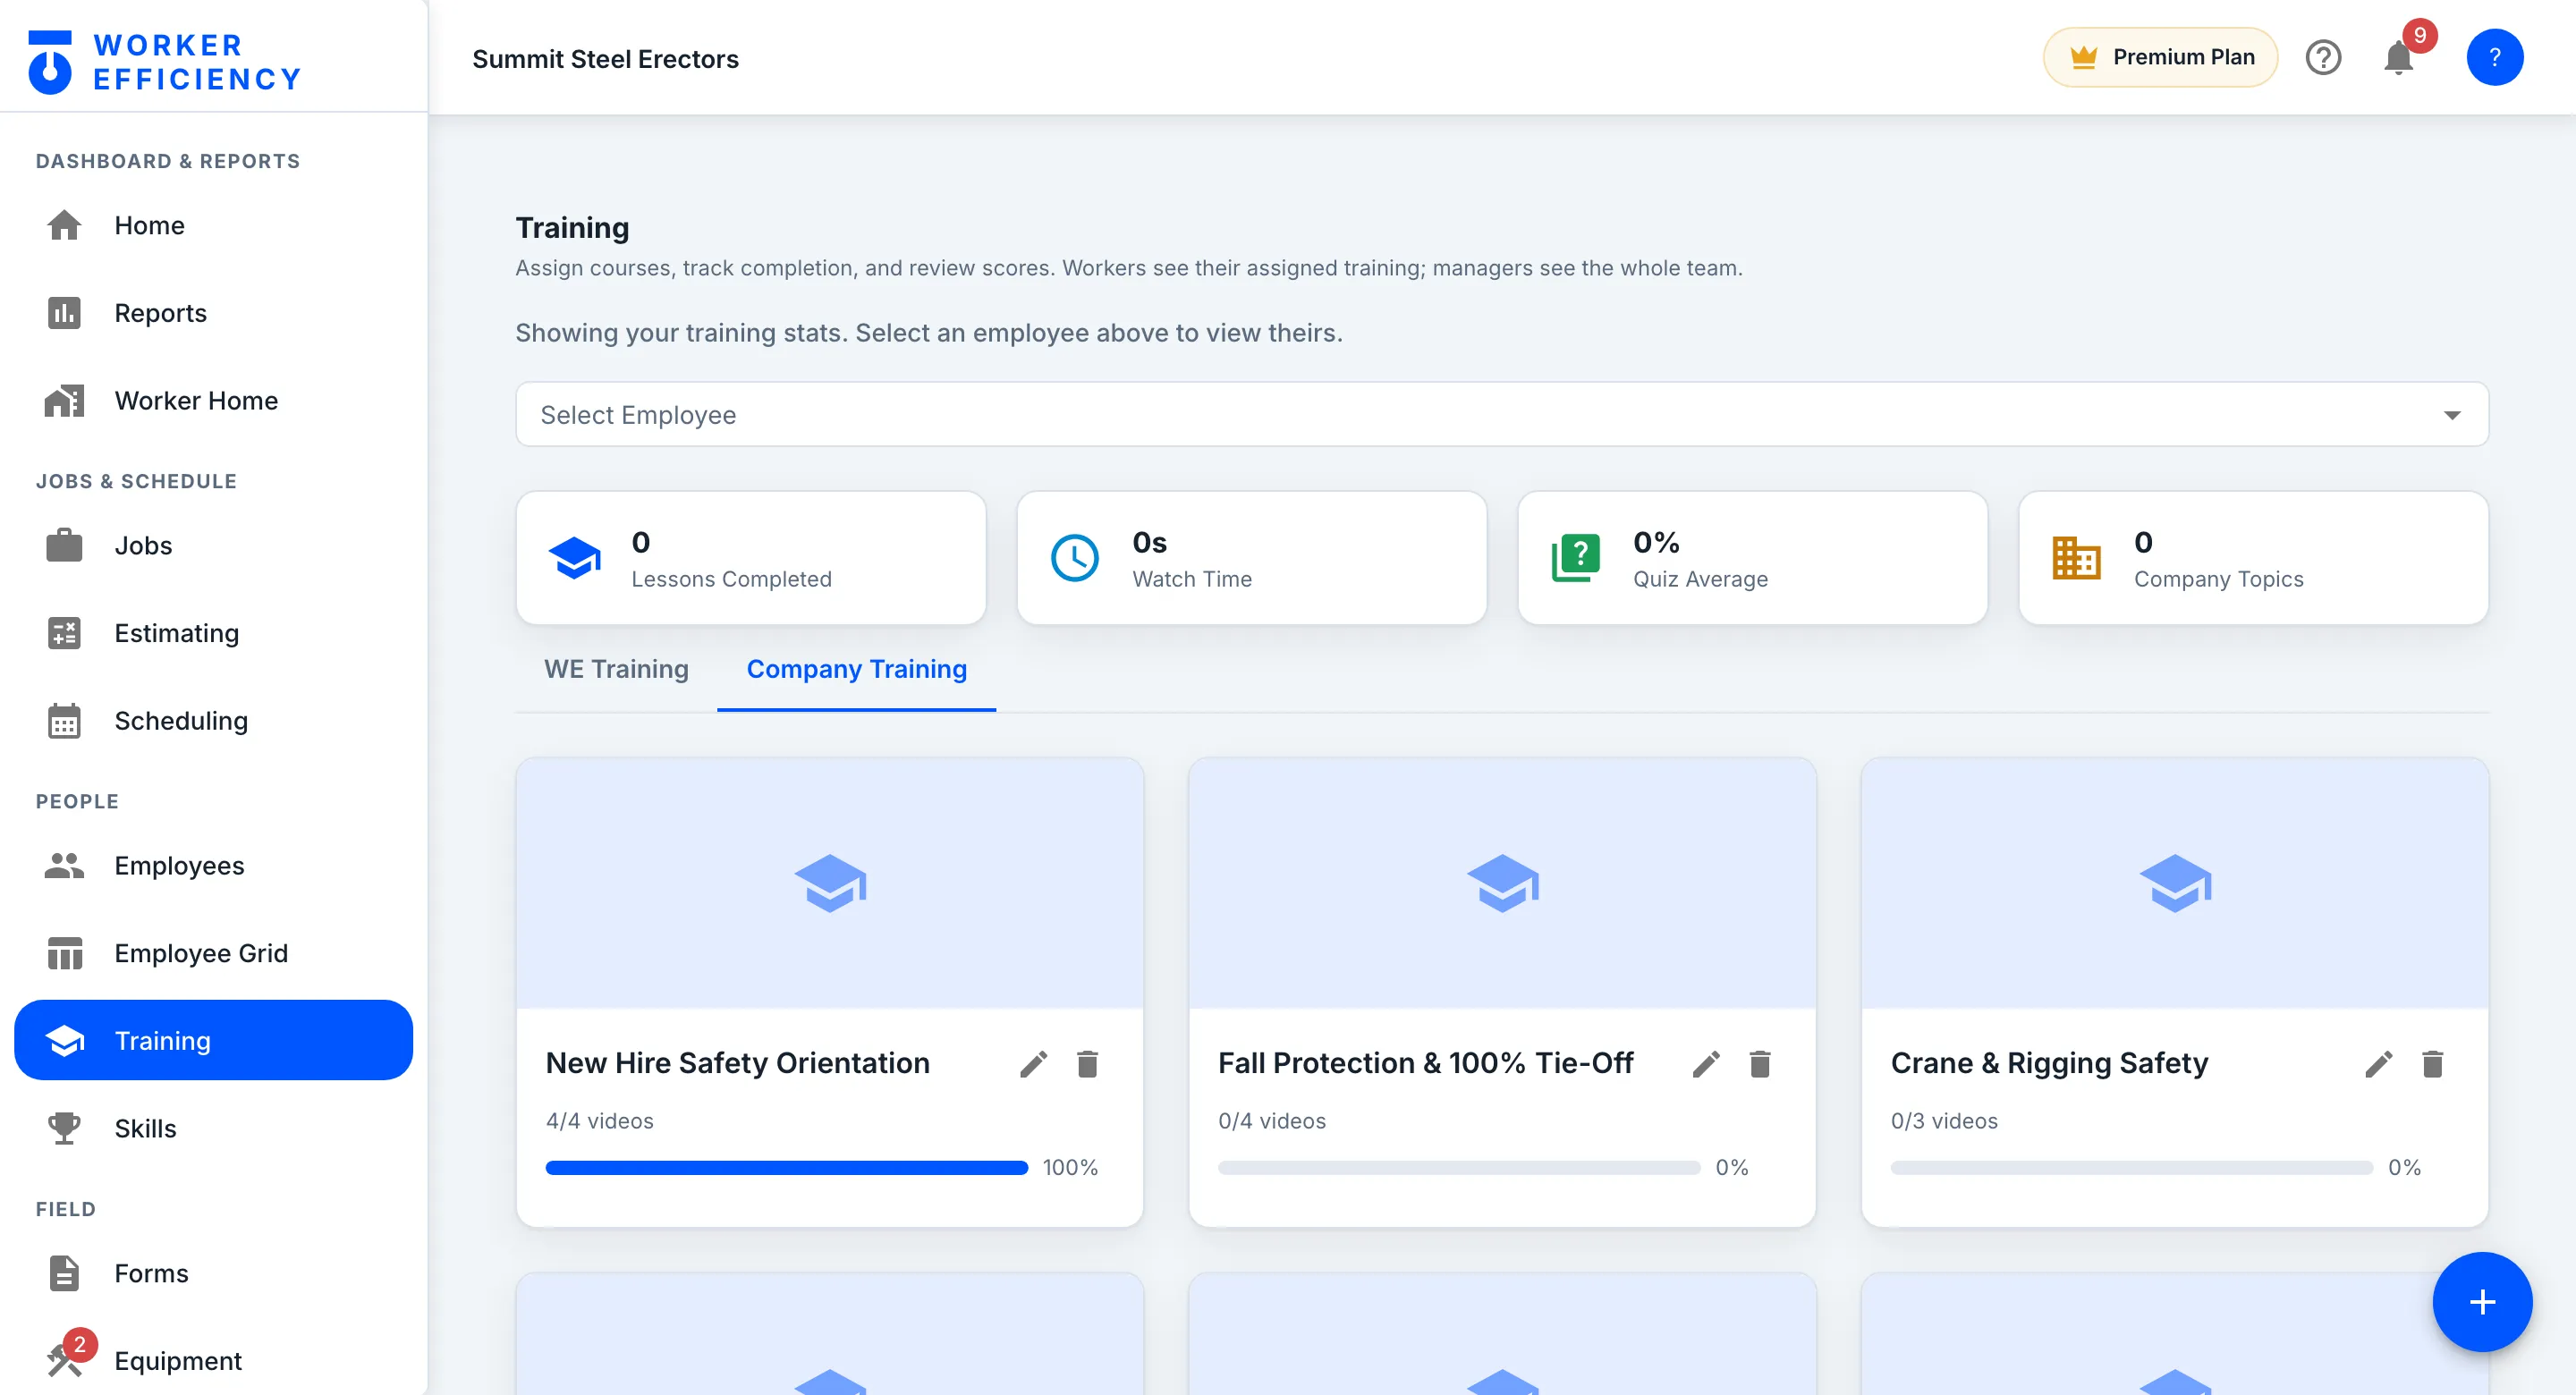This screenshot has width=2576, height=1395.
Task: Open the notifications bell
Action: coord(2399,58)
